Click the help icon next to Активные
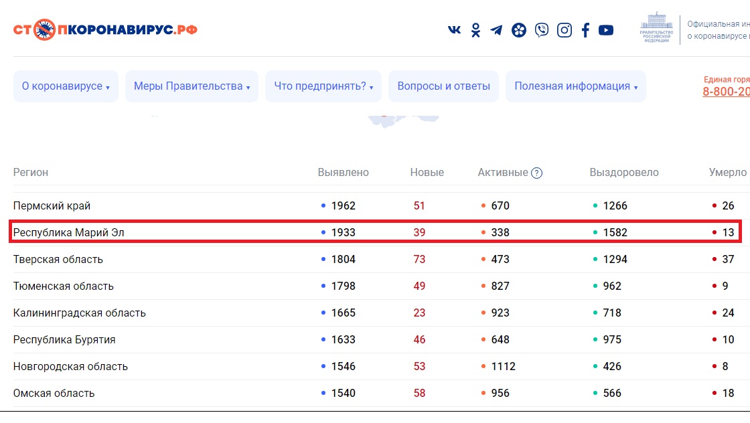The height and width of the screenshot is (423, 750). [x=536, y=173]
